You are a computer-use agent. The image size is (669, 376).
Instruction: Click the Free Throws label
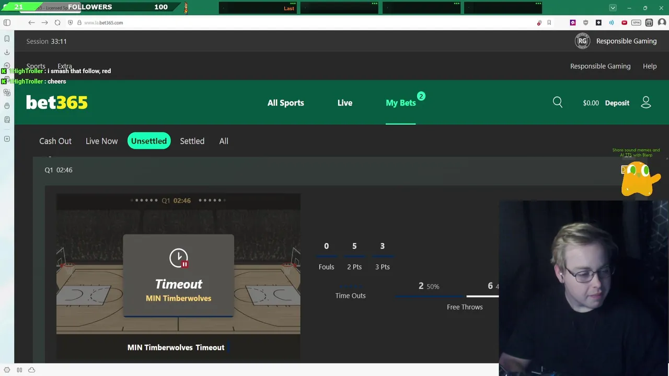click(x=465, y=307)
